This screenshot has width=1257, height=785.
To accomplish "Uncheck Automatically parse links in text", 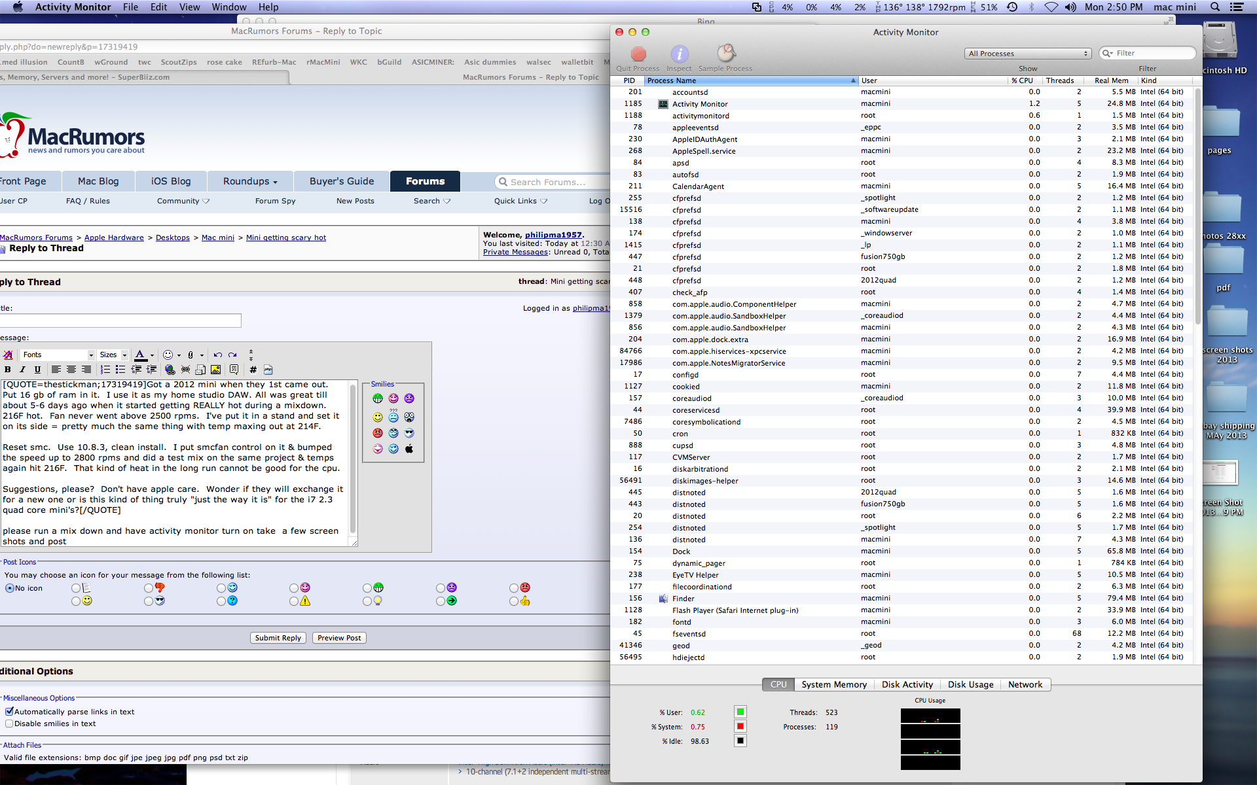I will point(9,712).
